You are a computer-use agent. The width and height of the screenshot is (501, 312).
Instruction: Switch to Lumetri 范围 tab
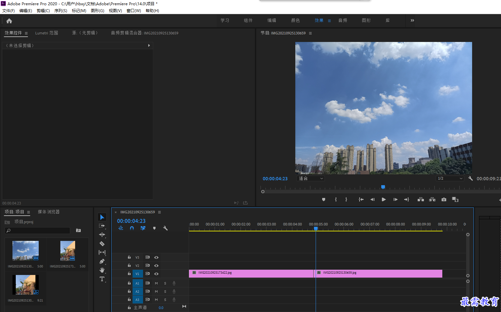[x=47, y=33]
